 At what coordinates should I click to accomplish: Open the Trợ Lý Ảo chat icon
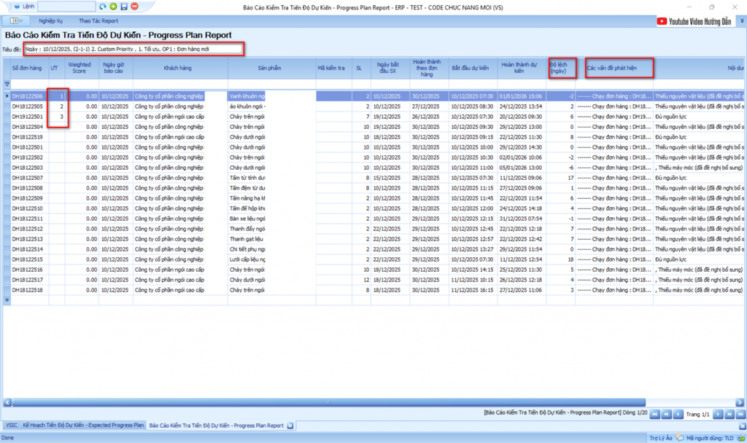(680, 439)
